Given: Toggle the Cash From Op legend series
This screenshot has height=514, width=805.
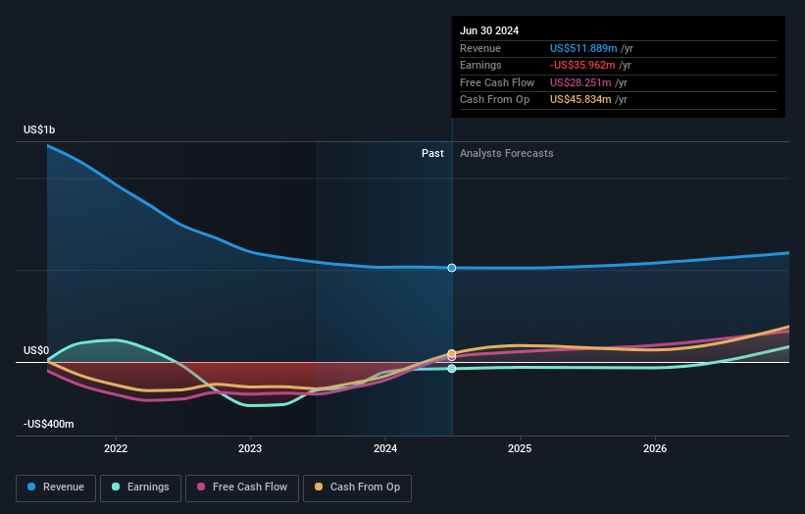Looking at the screenshot, I should tap(357, 488).
